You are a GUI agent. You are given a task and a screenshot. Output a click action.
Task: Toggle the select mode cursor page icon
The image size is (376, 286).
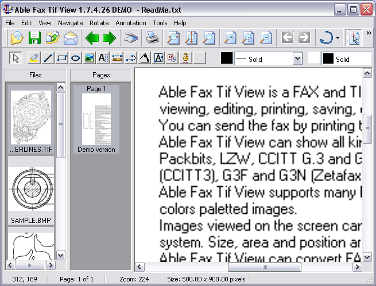tap(354, 38)
